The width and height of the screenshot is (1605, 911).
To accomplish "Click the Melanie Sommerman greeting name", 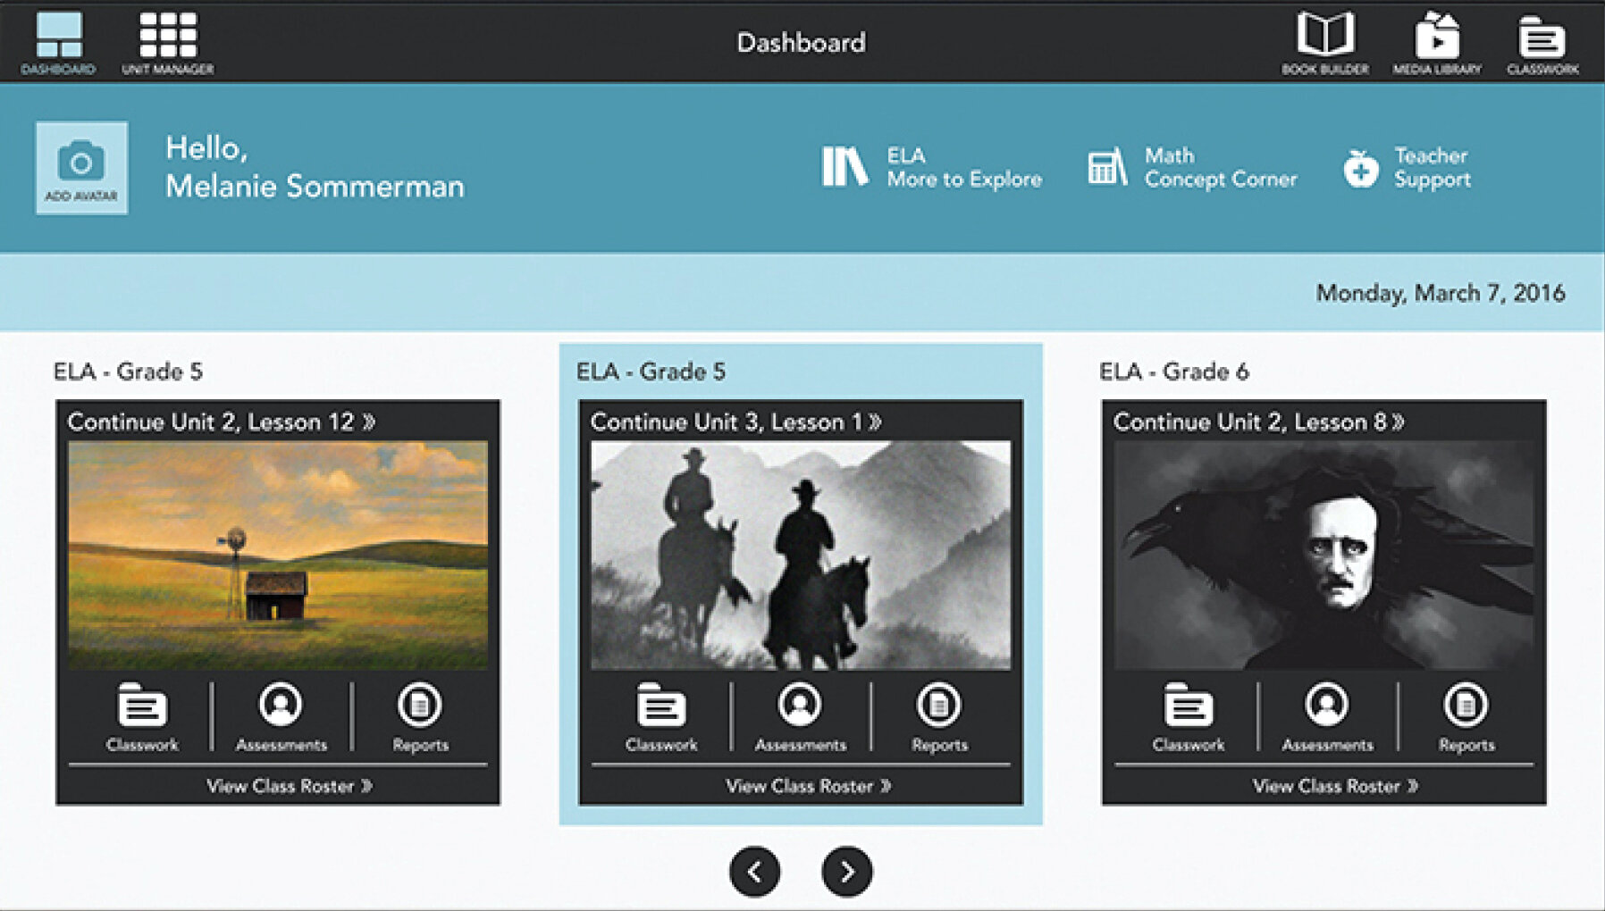I will tap(315, 187).
